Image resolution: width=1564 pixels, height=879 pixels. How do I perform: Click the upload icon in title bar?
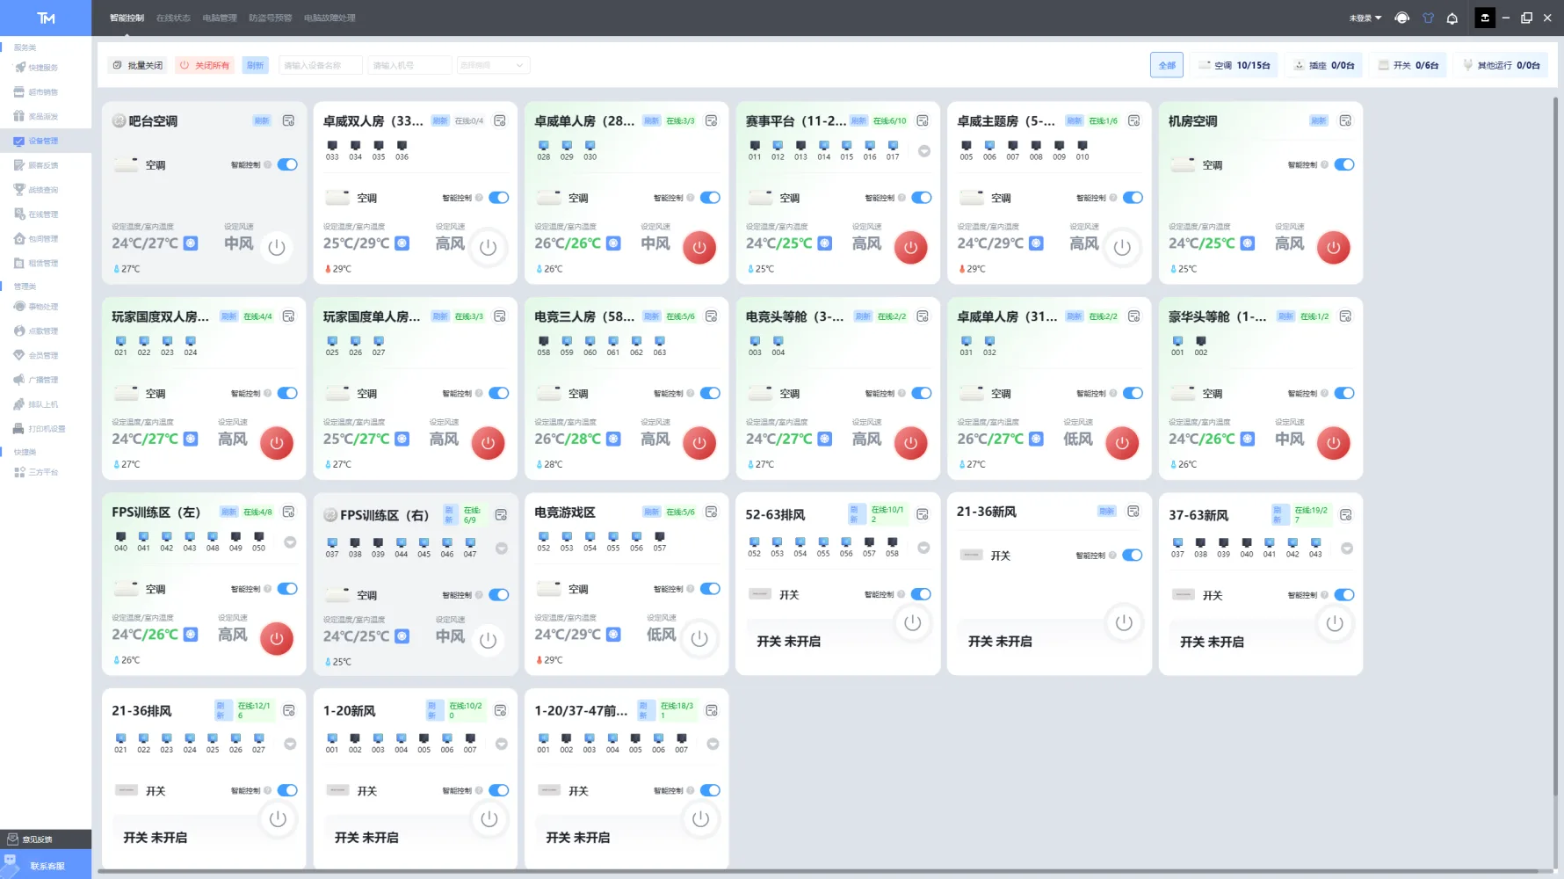(1485, 18)
